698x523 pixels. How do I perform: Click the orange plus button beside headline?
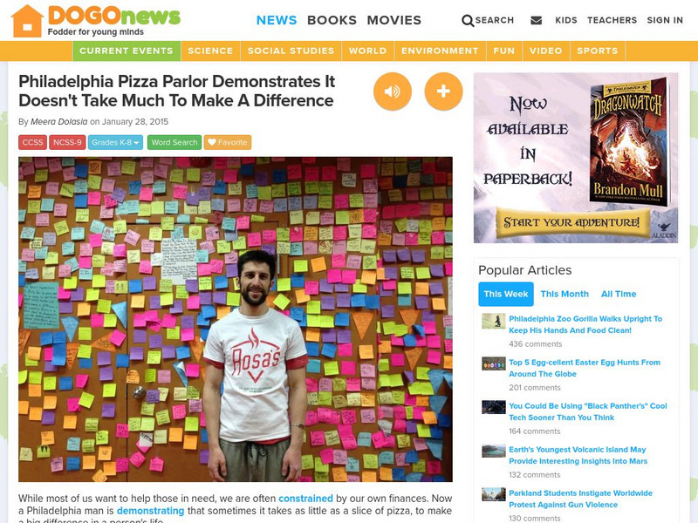tap(443, 92)
